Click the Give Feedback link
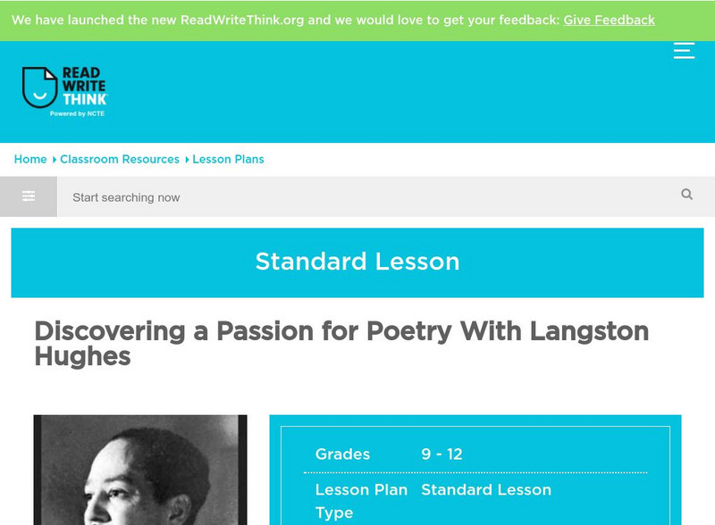 click(x=609, y=20)
